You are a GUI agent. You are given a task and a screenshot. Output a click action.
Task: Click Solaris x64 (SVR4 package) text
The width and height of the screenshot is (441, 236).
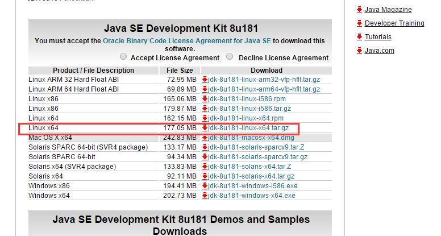72,167
